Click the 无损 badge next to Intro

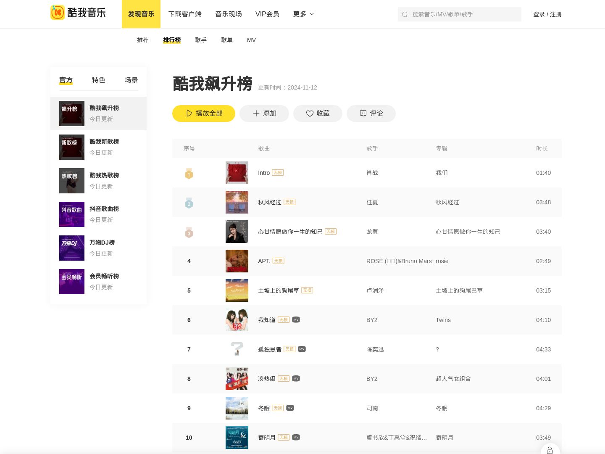click(x=278, y=173)
